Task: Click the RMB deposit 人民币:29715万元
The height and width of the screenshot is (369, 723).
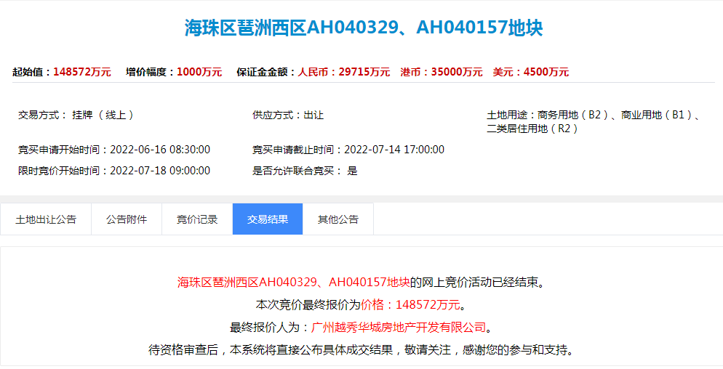Action: (x=344, y=72)
